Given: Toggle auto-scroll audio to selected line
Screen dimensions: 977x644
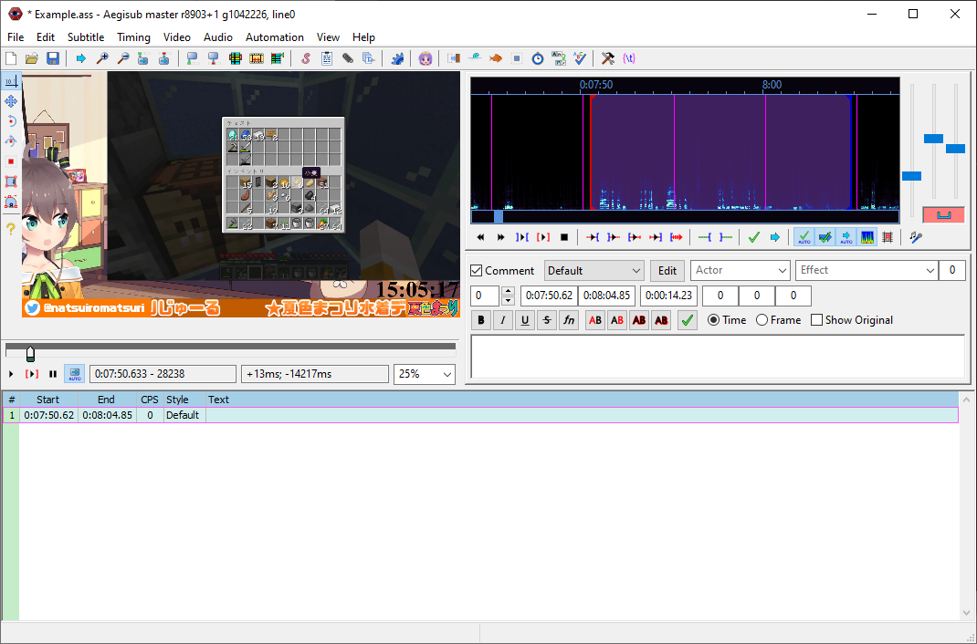Looking at the screenshot, I should (846, 237).
